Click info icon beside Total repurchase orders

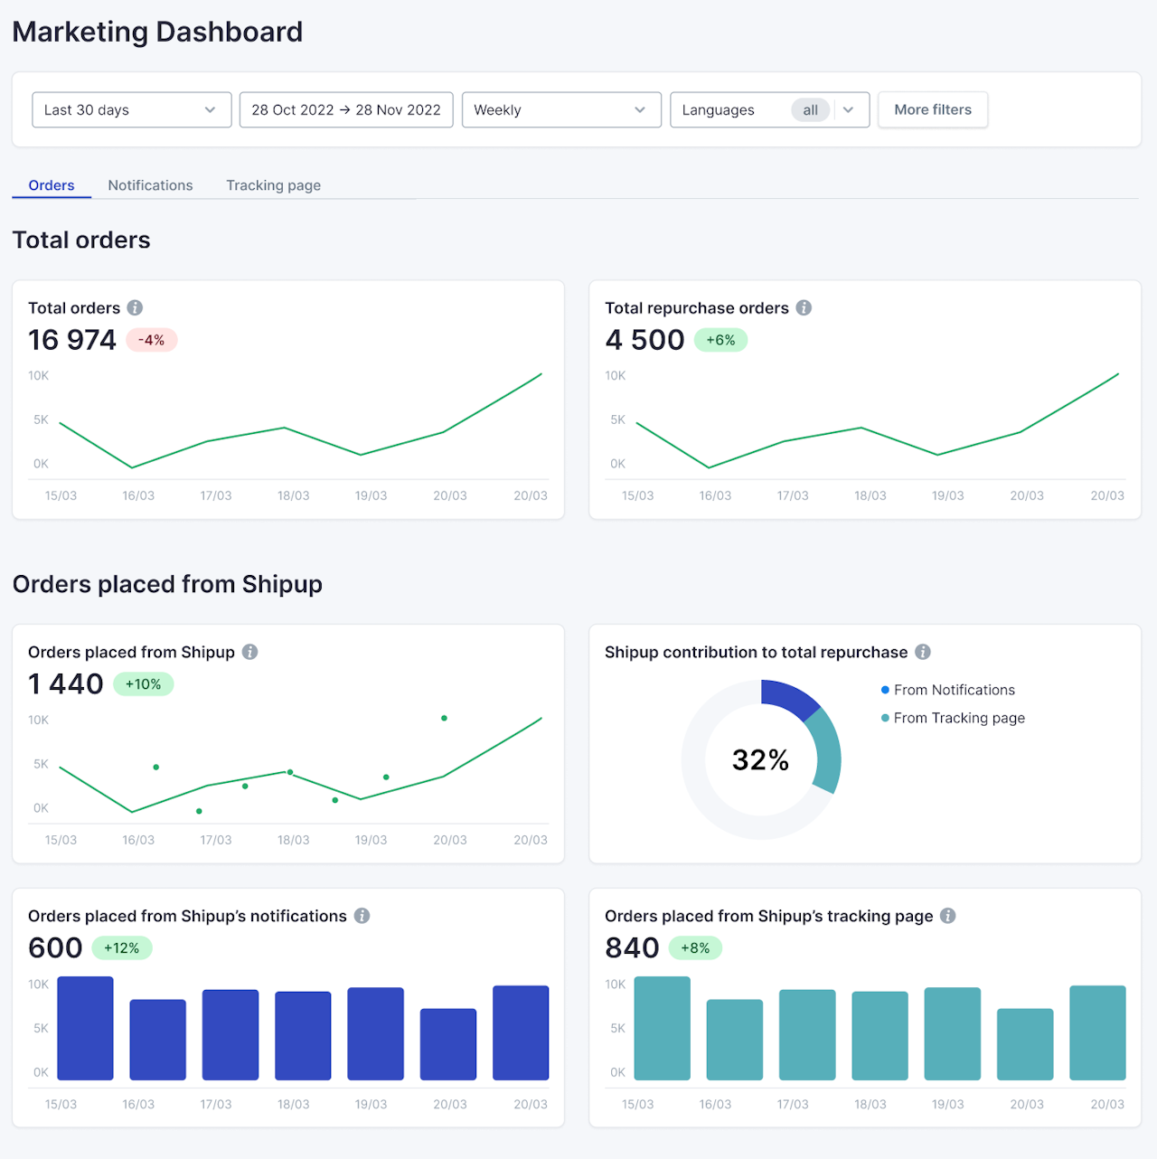coord(804,307)
